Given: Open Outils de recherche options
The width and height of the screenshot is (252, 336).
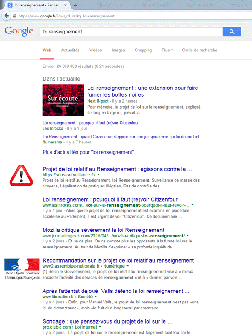Looking at the screenshot, I should (200, 50).
